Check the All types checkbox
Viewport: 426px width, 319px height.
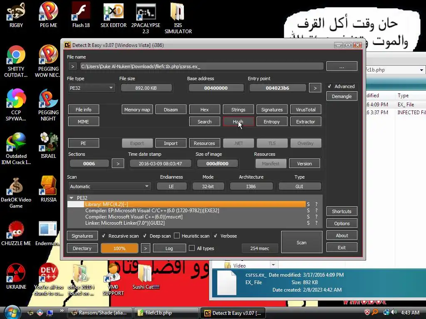[x=192, y=248]
